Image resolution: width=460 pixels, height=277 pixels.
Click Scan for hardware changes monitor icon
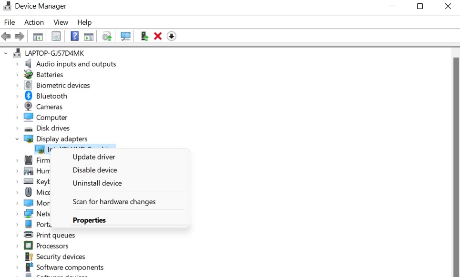click(126, 36)
